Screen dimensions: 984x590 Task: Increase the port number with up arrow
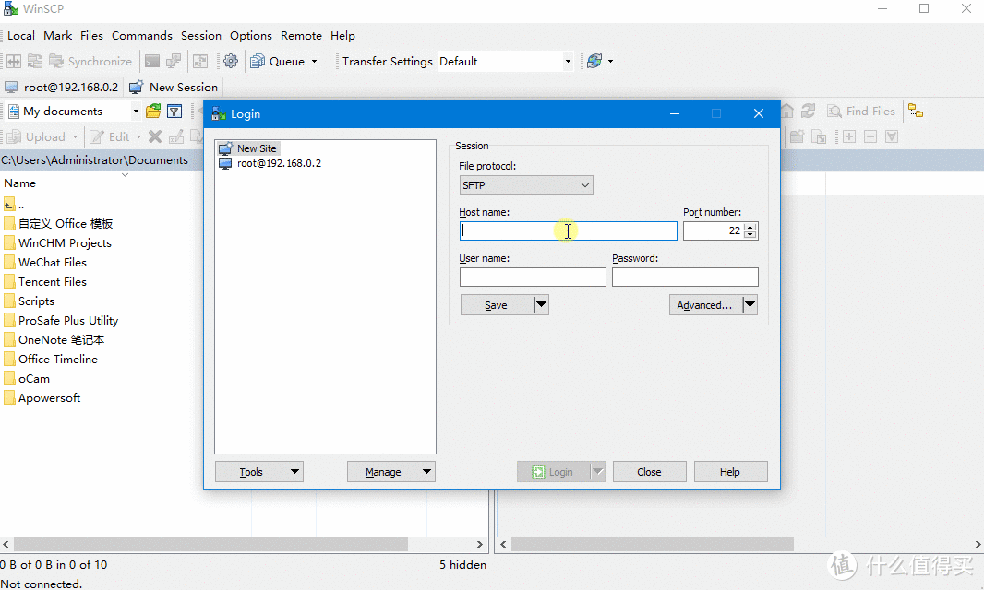tap(750, 227)
